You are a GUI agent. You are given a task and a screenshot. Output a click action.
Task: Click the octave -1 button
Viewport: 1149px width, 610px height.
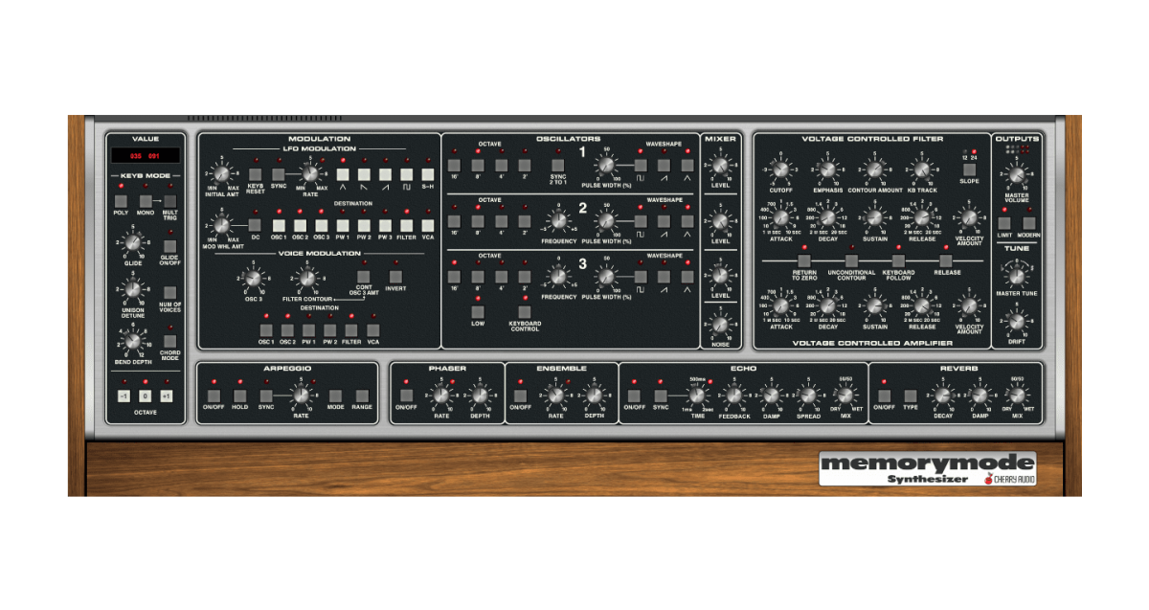coord(124,395)
